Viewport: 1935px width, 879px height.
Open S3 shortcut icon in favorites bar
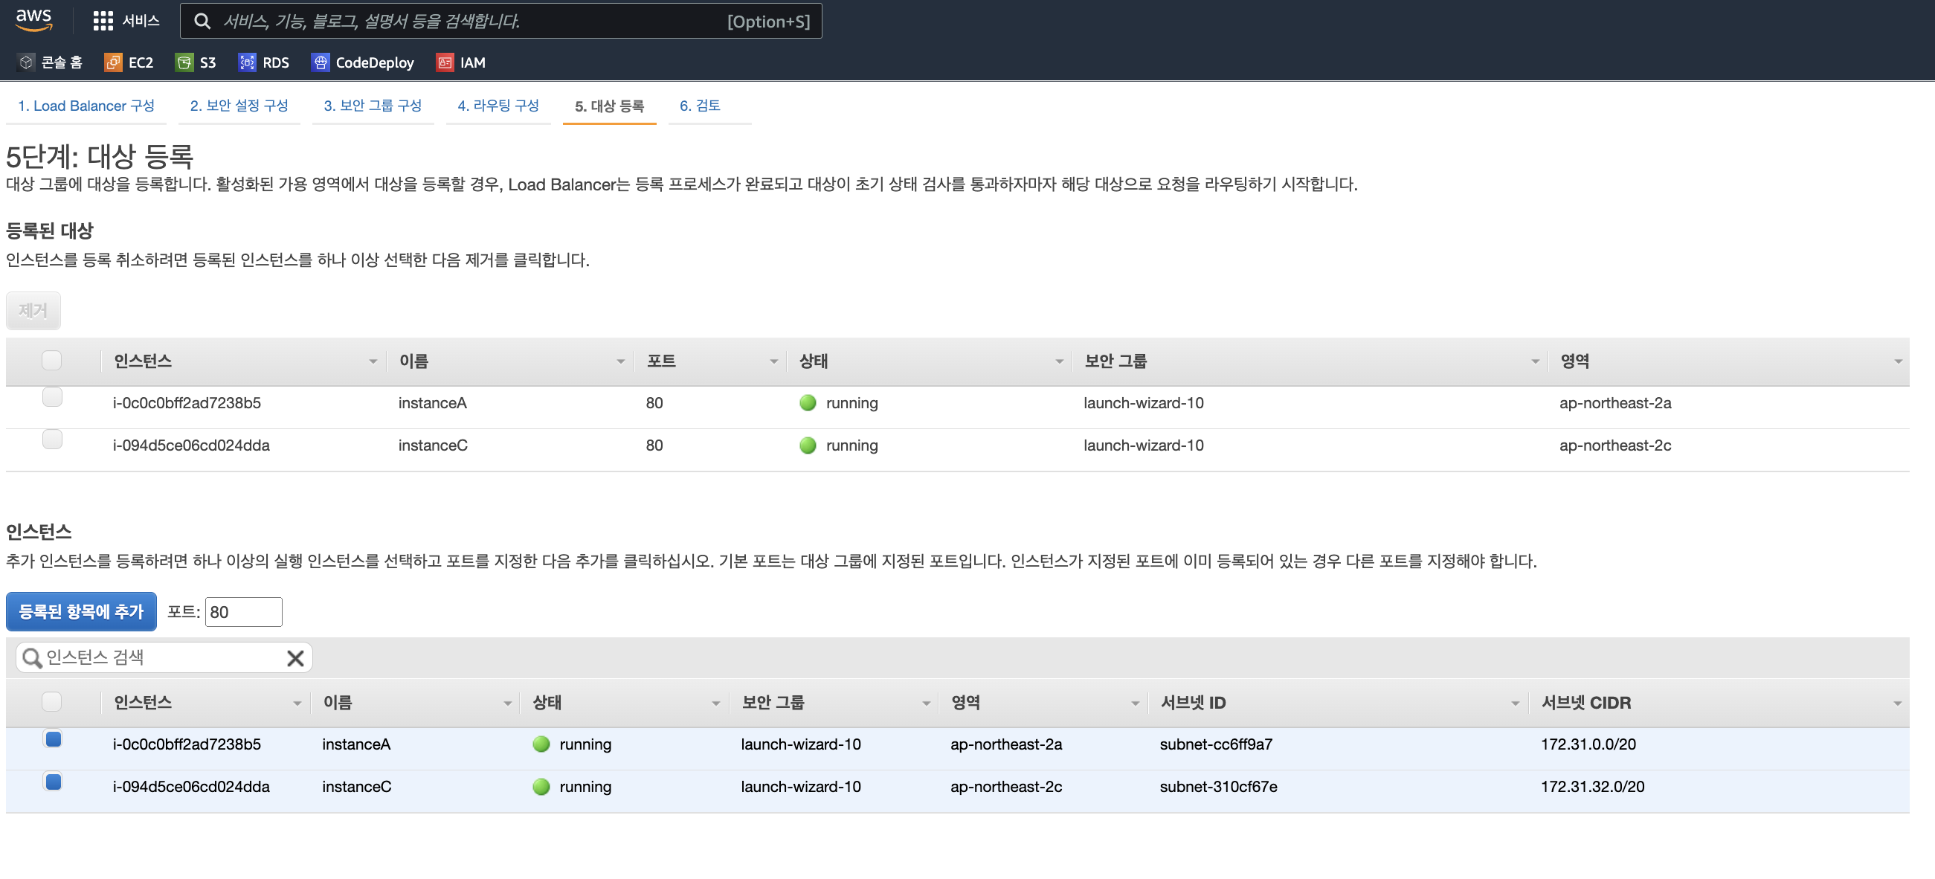pos(183,62)
